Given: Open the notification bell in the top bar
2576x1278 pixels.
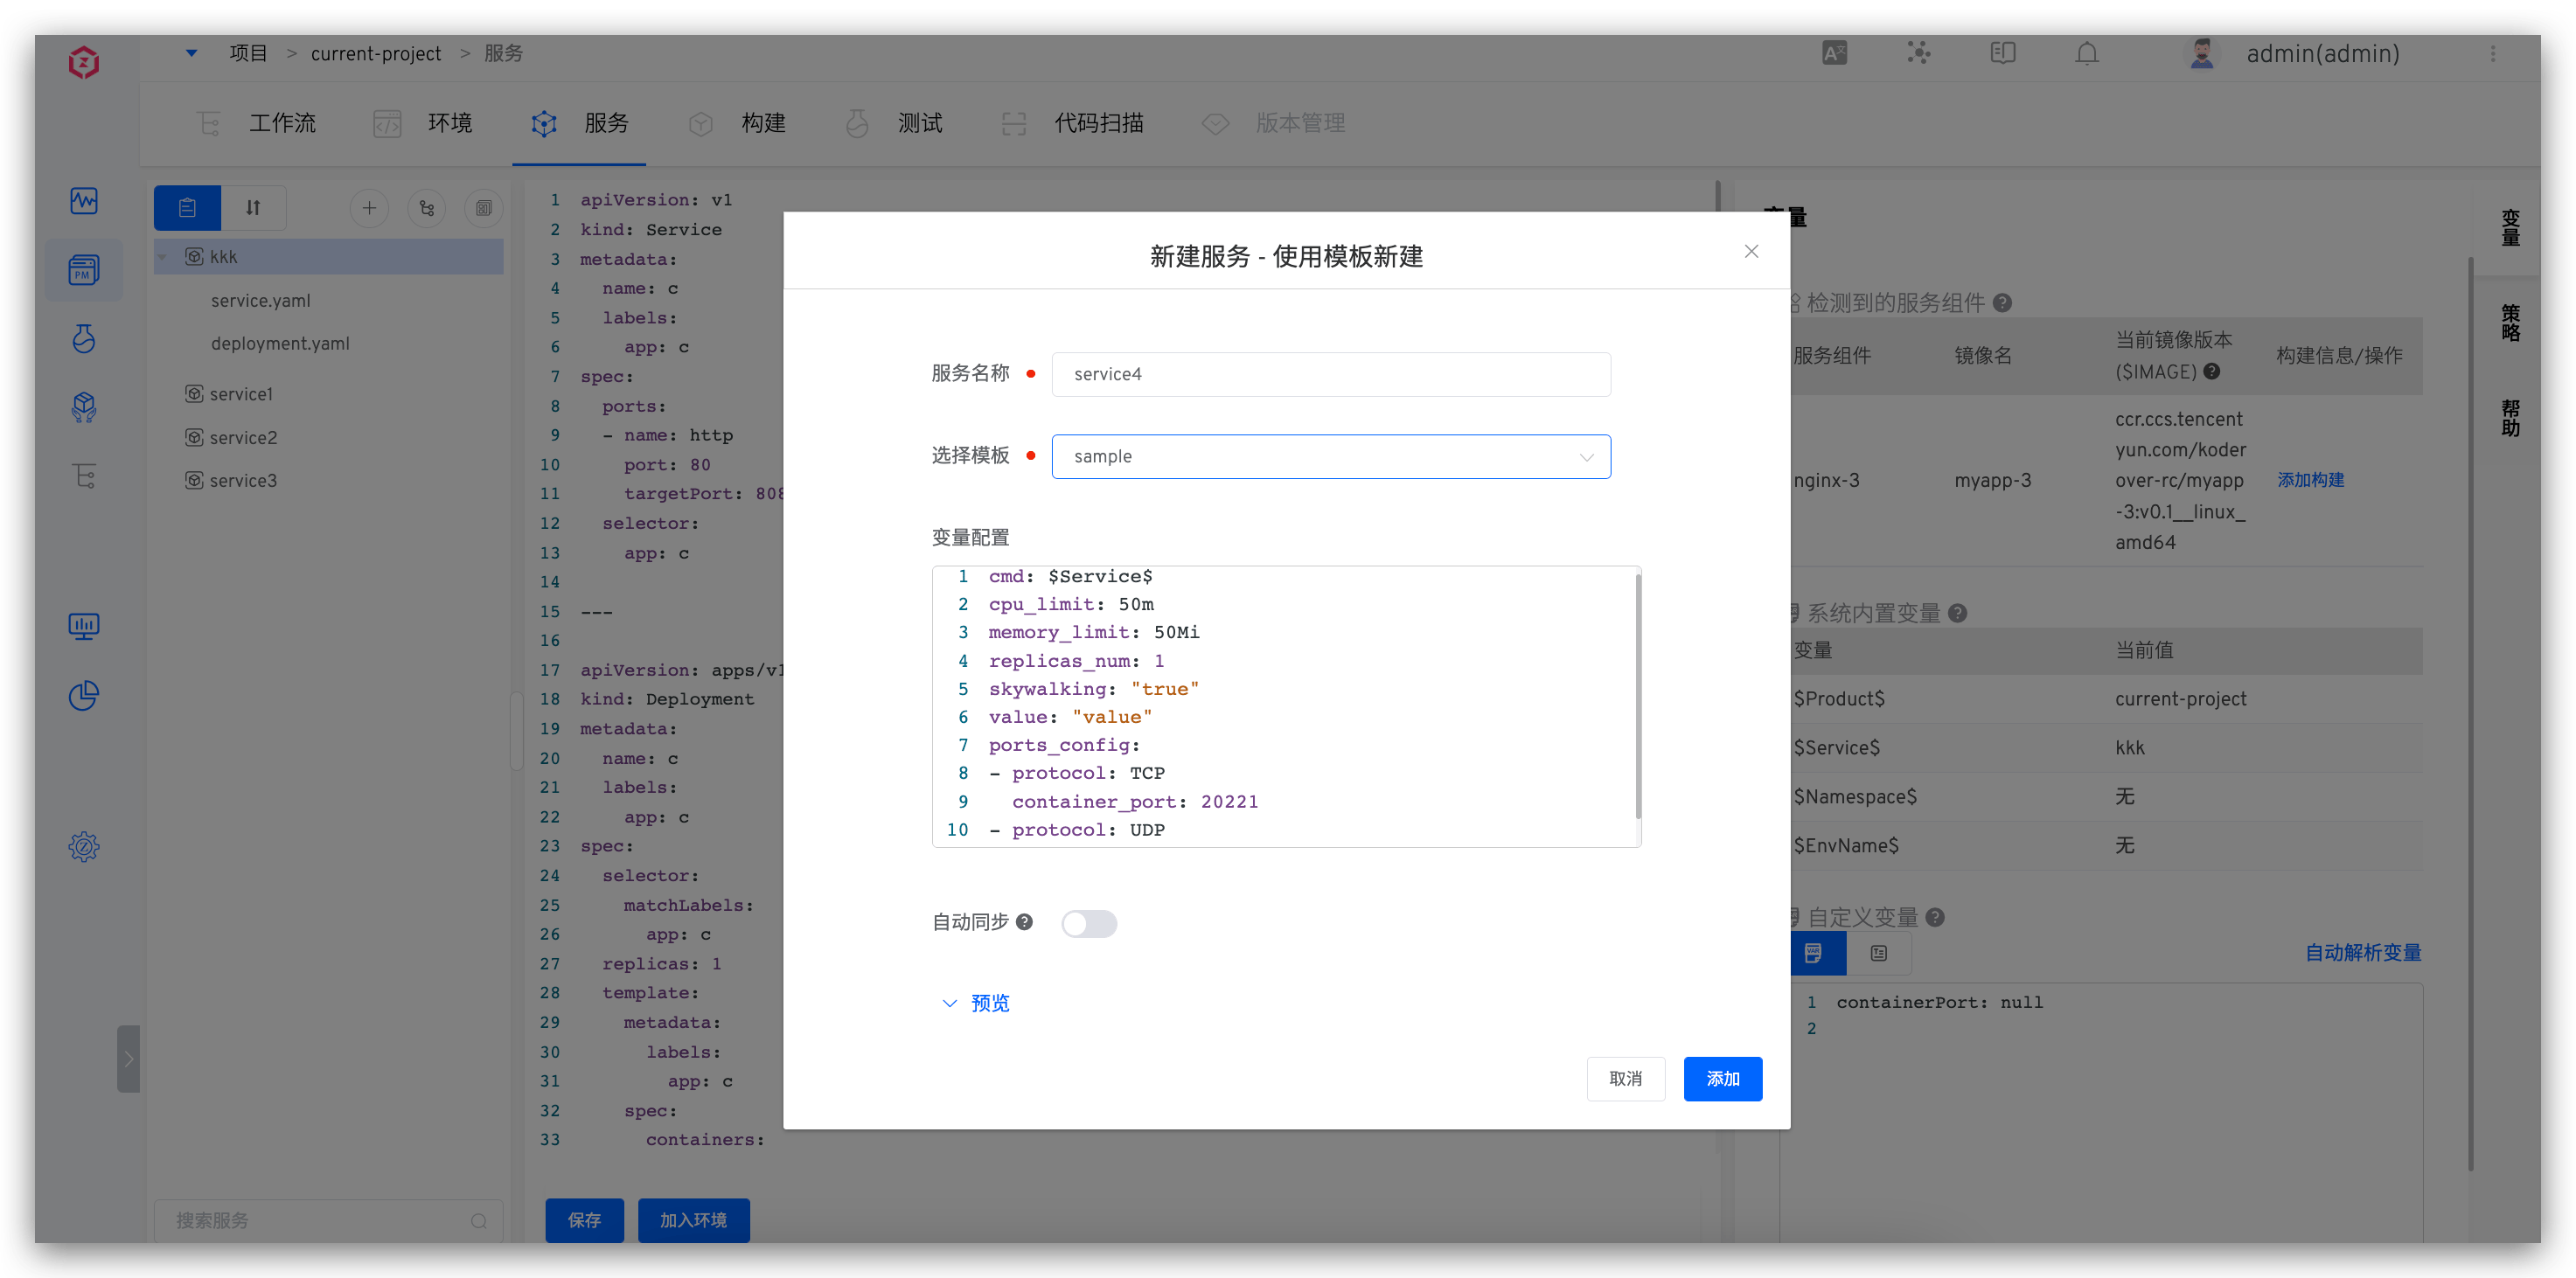Looking at the screenshot, I should coord(2087,53).
